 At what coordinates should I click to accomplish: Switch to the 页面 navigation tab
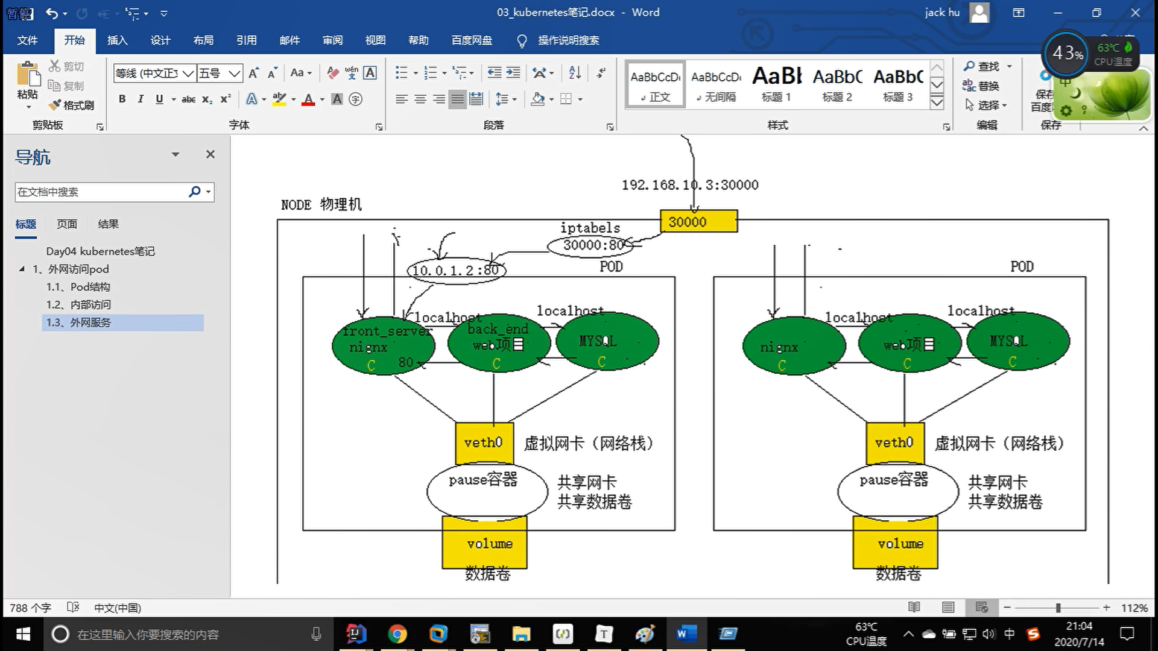click(x=67, y=224)
